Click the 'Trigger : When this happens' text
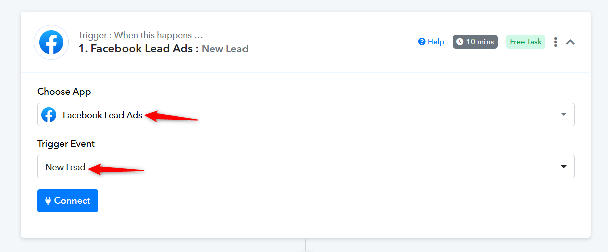The height and width of the screenshot is (252, 608). click(x=135, y=35)
